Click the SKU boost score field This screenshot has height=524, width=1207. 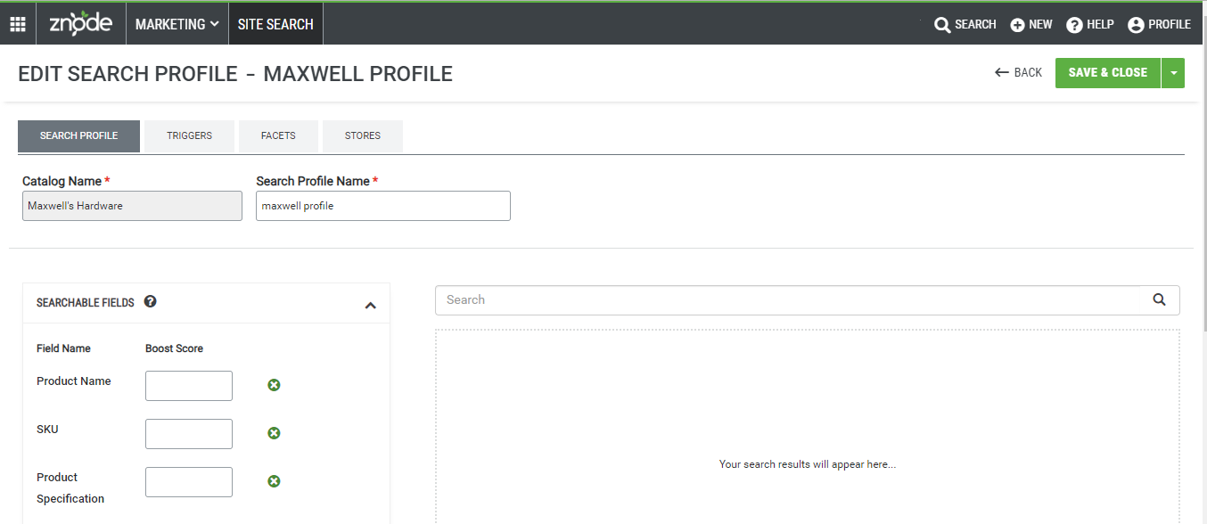coord(189,434)
